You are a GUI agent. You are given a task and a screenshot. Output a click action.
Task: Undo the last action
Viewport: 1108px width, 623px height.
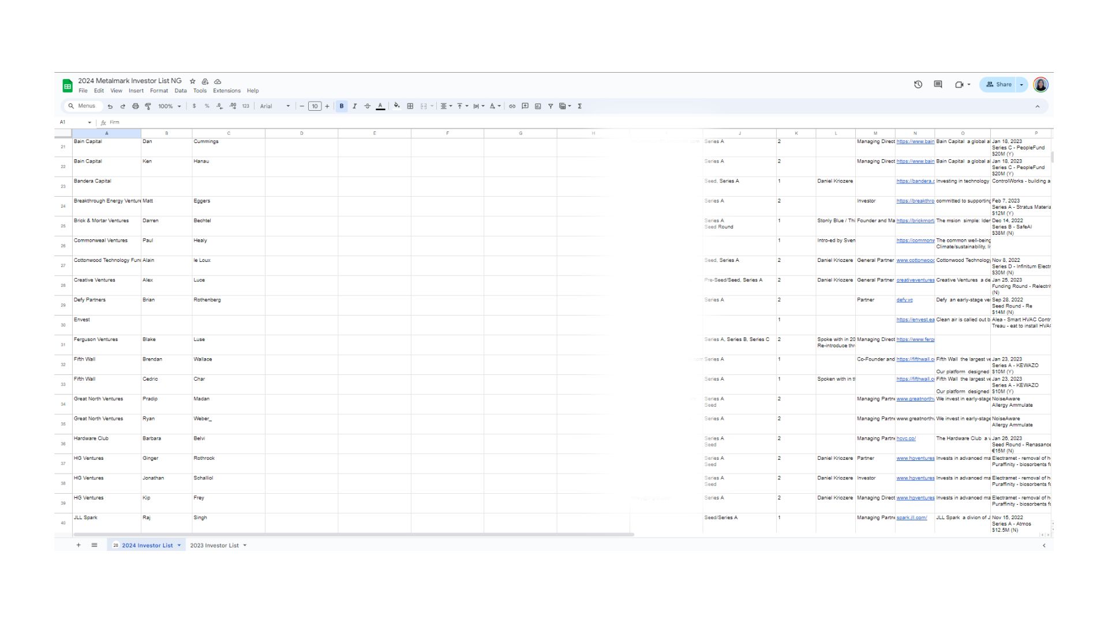tap(110, 106)
